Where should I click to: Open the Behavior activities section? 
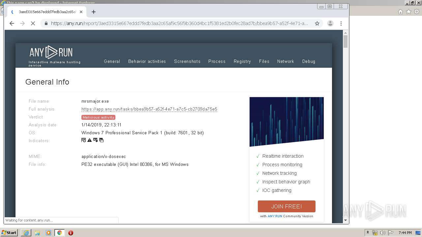147,61
